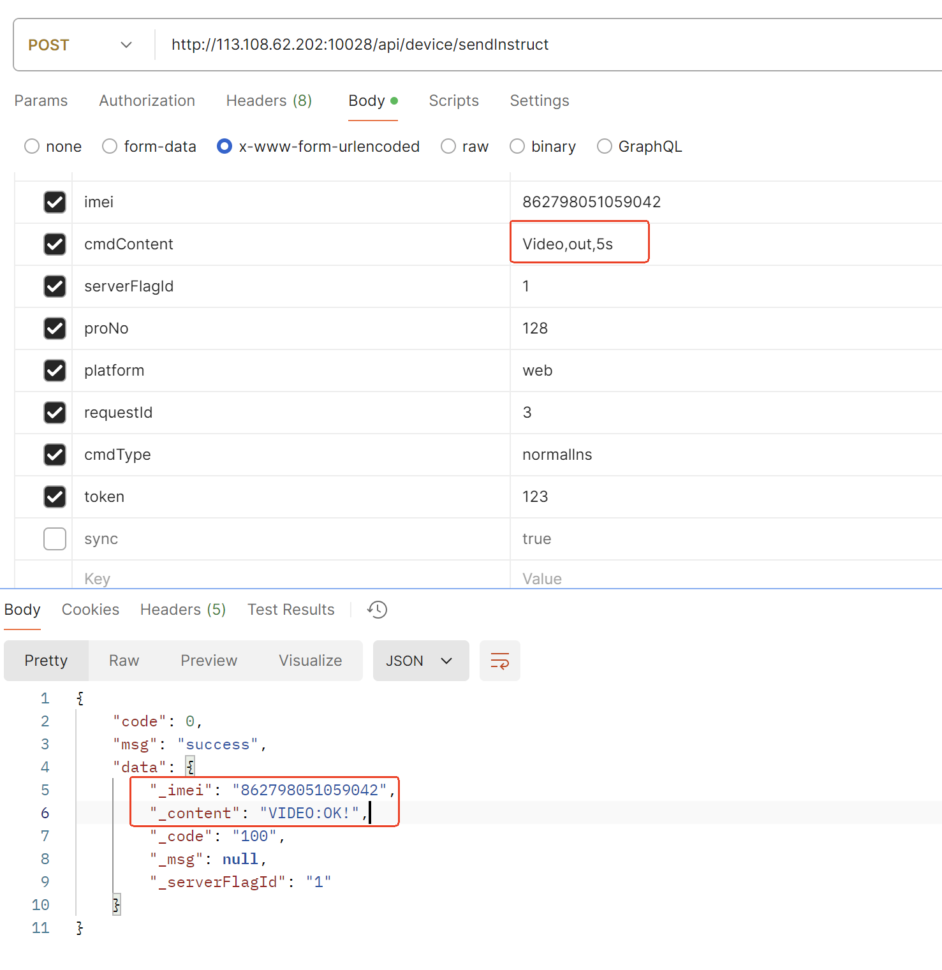Collapse the data object bracket in response
Viewport: 942px width, 970px height.
click(x=190, y=767)
